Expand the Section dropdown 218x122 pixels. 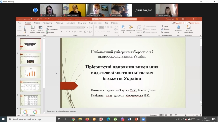point(50,33)
